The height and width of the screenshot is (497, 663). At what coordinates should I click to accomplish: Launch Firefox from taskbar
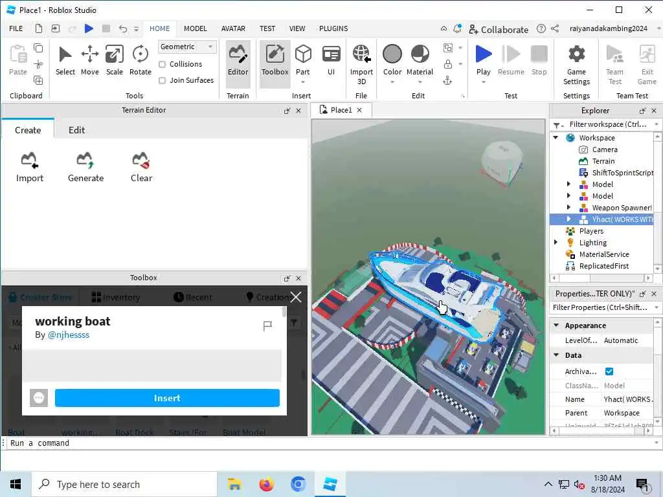[x=266, y=484]
